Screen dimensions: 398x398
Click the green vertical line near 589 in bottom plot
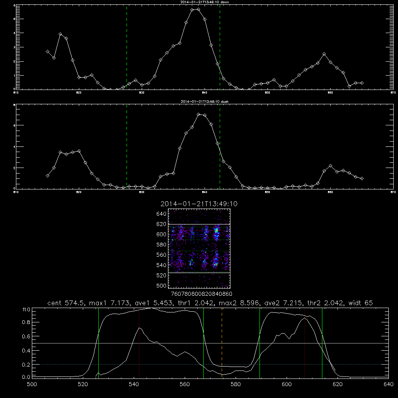(259, 343)
